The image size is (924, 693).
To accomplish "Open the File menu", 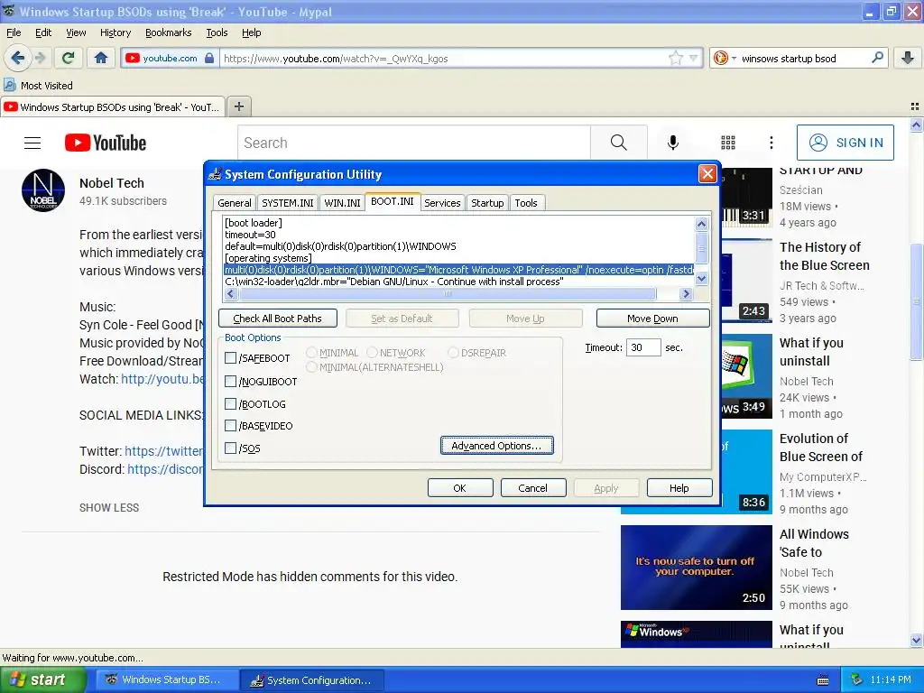I will pyautogui.click(x=14, y=32).
